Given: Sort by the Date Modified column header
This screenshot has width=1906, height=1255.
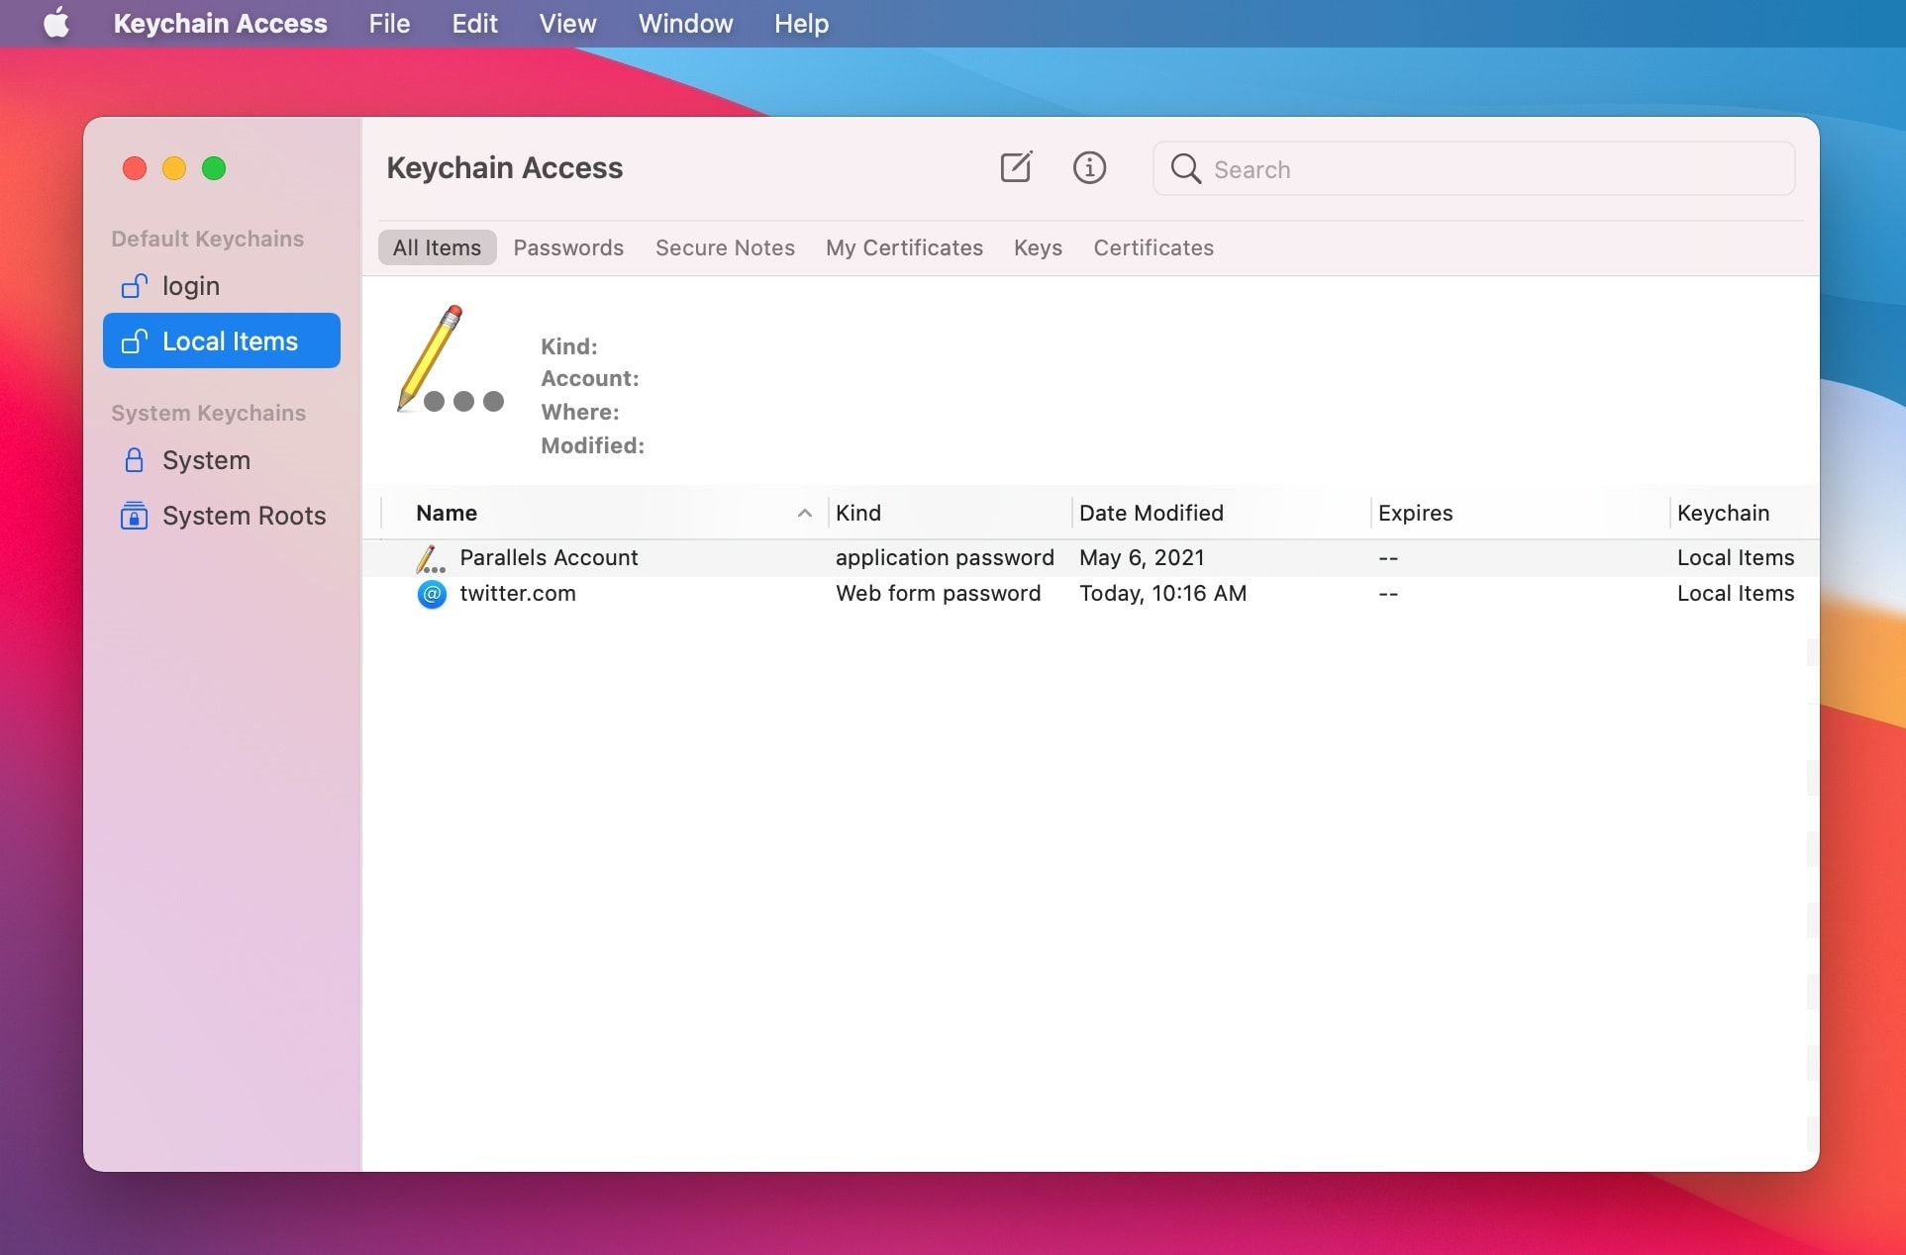Looking at the screenshot, I should [1151, 513].
